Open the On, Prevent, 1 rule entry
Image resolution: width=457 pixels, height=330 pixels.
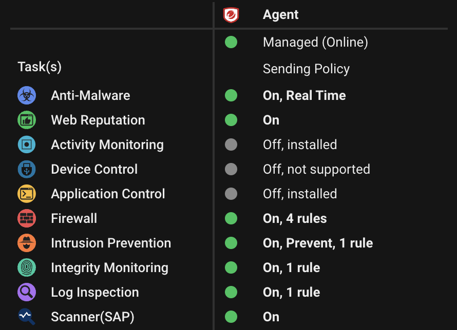coord(318,243)
